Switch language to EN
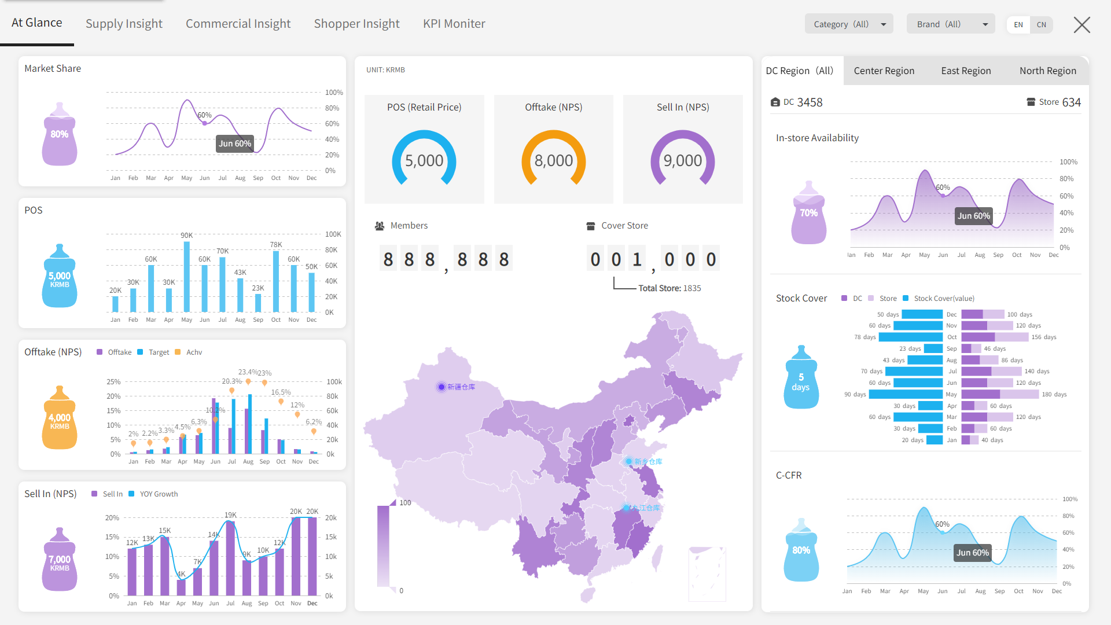The height and width of the screenshot is (625, 1111). 1018,25
